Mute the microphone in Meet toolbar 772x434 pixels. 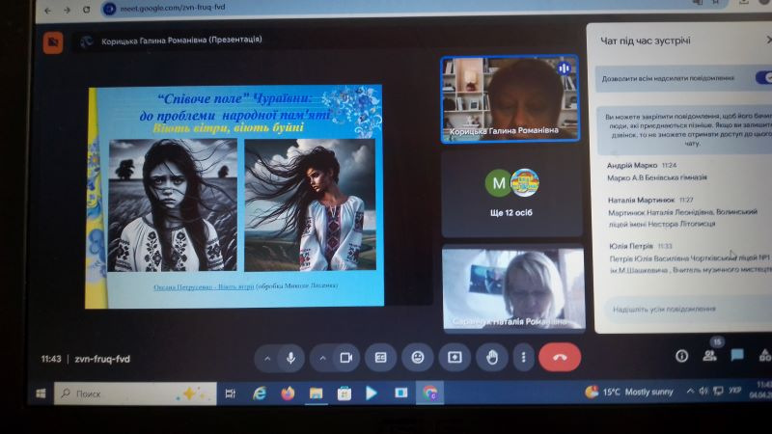tap(291, 358)
